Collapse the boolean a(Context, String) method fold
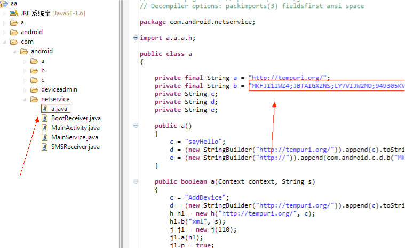Image resolution: width=405 pixels, height=248 pixels. click(136, 181)
